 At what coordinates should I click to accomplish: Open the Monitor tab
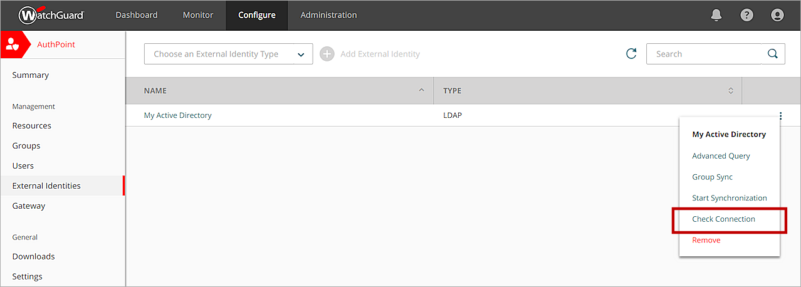198,15
